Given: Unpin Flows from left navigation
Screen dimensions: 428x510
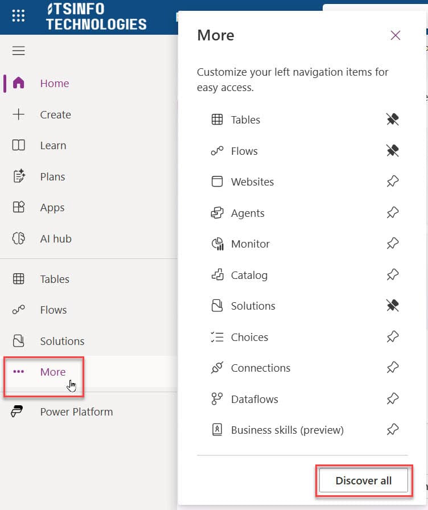Looking at the screenshot, I should click(393, 151).
